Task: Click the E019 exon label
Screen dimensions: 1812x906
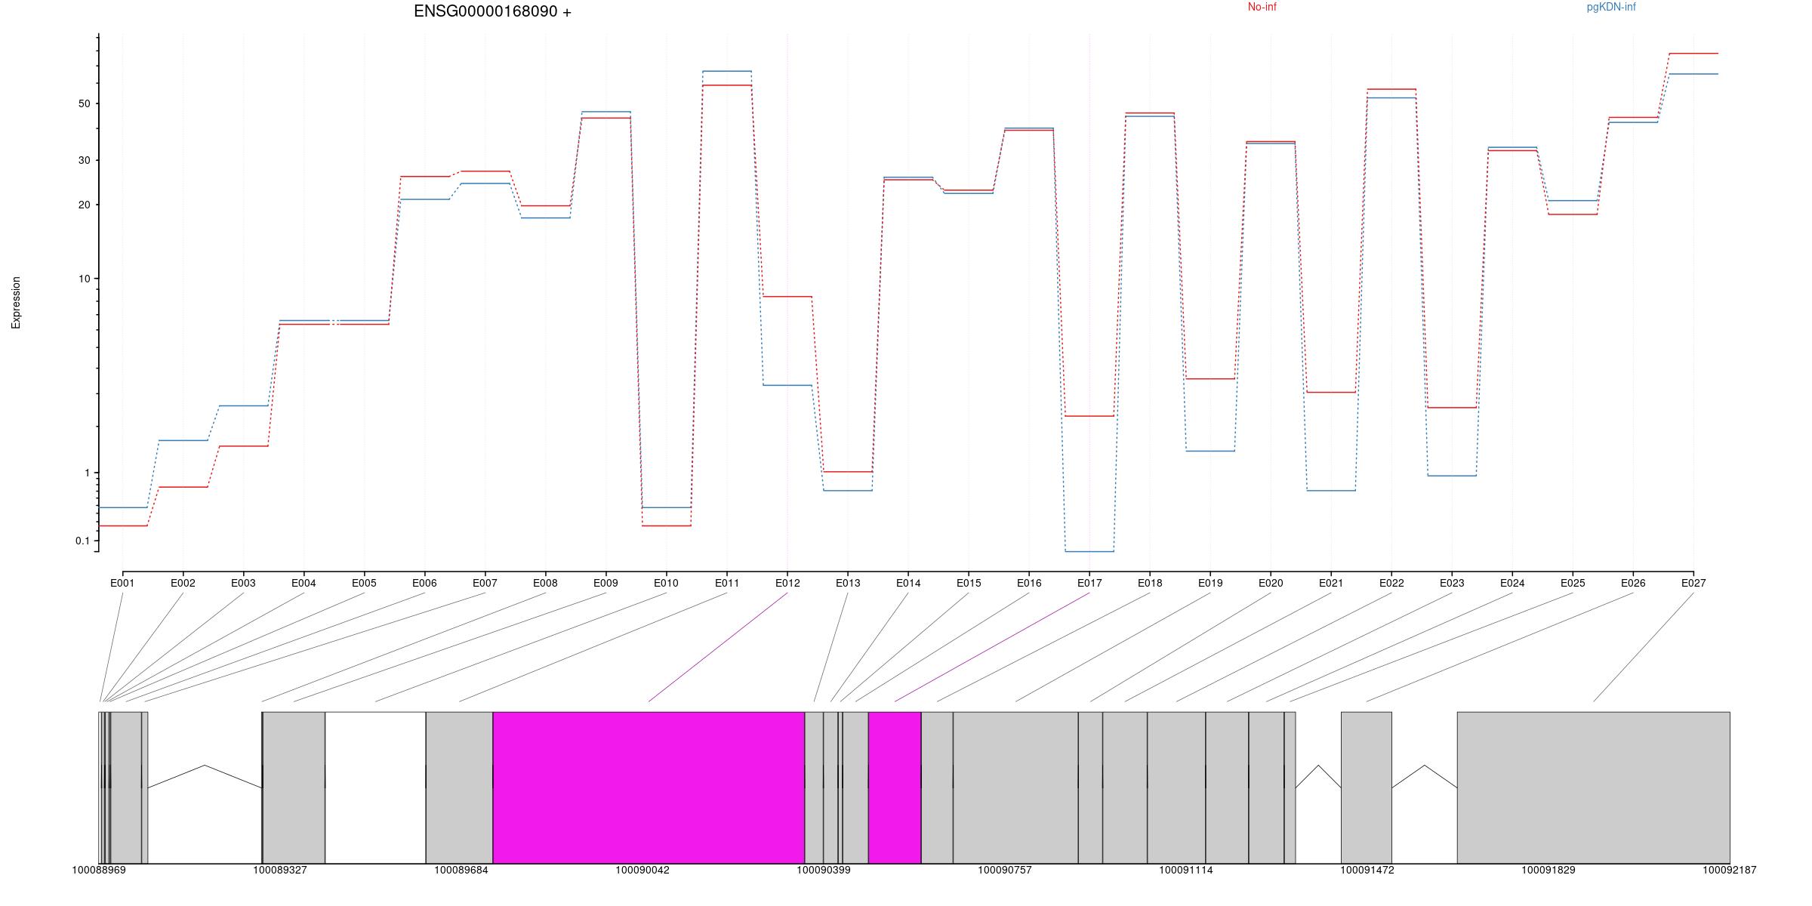Action: pos(1210,583)
